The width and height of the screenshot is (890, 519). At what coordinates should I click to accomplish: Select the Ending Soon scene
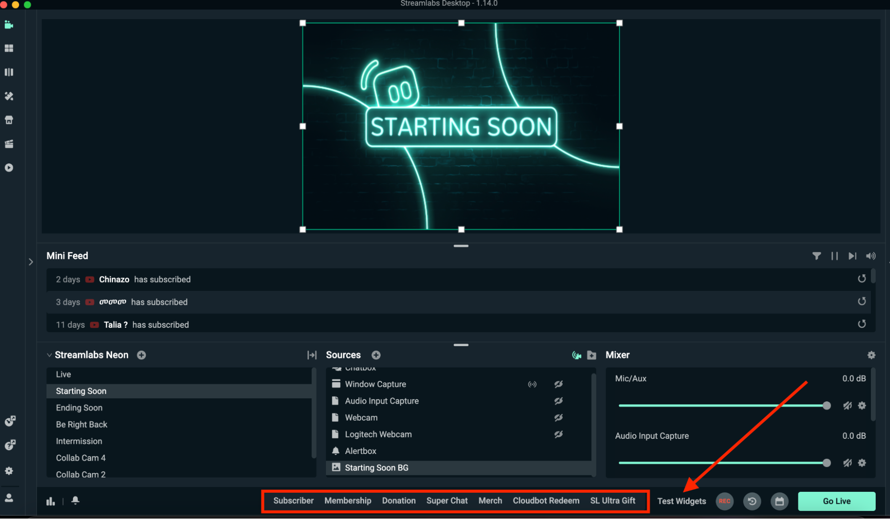coord(179,408)
